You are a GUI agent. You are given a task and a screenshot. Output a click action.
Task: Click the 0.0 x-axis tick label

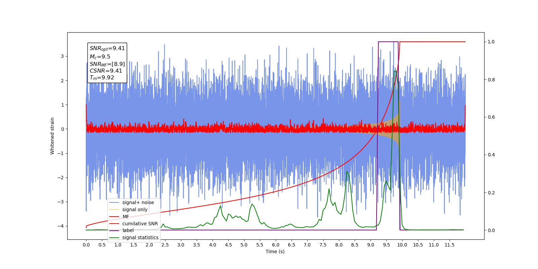point(86,245)
